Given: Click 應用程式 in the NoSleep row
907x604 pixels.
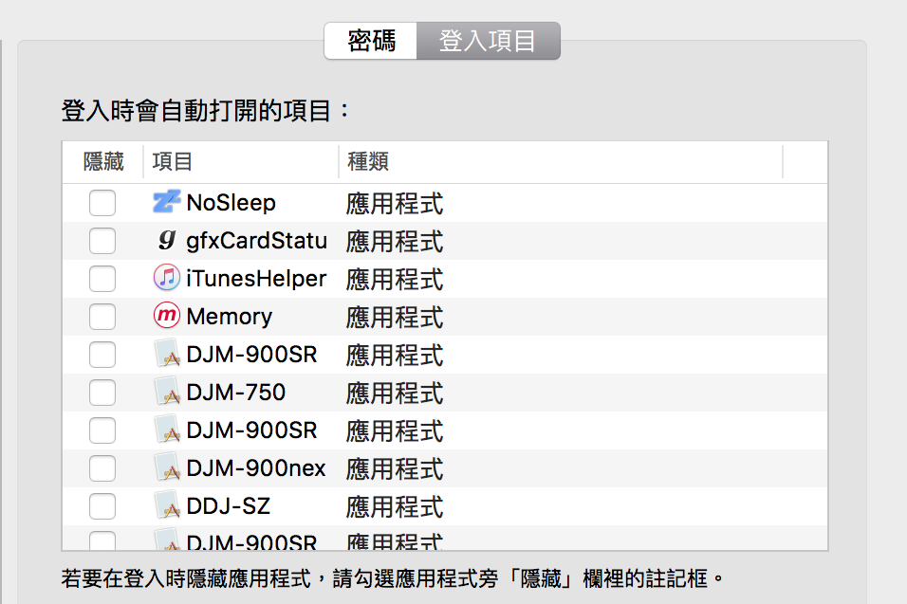Looking at the screenshot, I should 394,203.
